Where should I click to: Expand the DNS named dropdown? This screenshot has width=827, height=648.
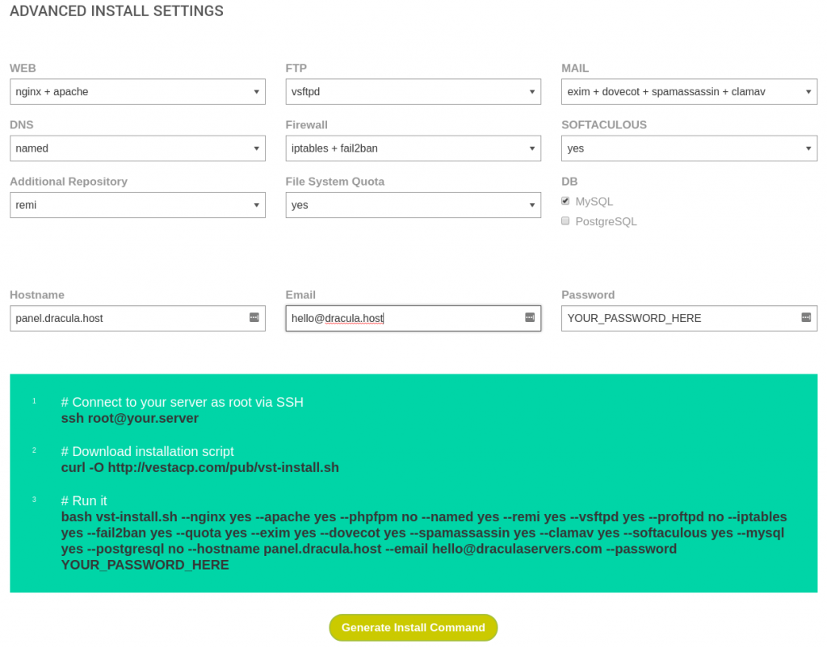click(x=137, y=148)
